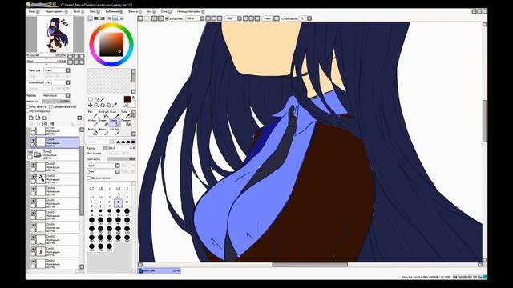This screenshot has height=288, width=513.
Task: Choose the Bucket fill tool
Action: pos(93,132)
